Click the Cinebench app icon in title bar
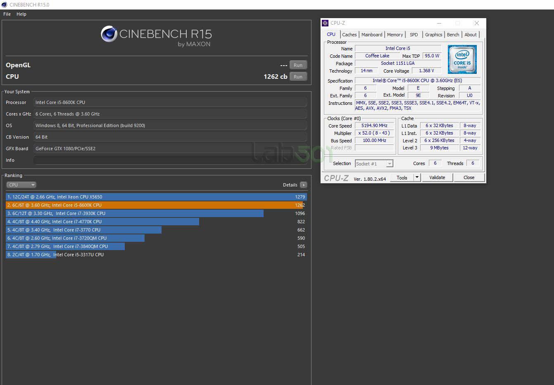The height and width of the screenshot is (385, 554). point(4,5)
